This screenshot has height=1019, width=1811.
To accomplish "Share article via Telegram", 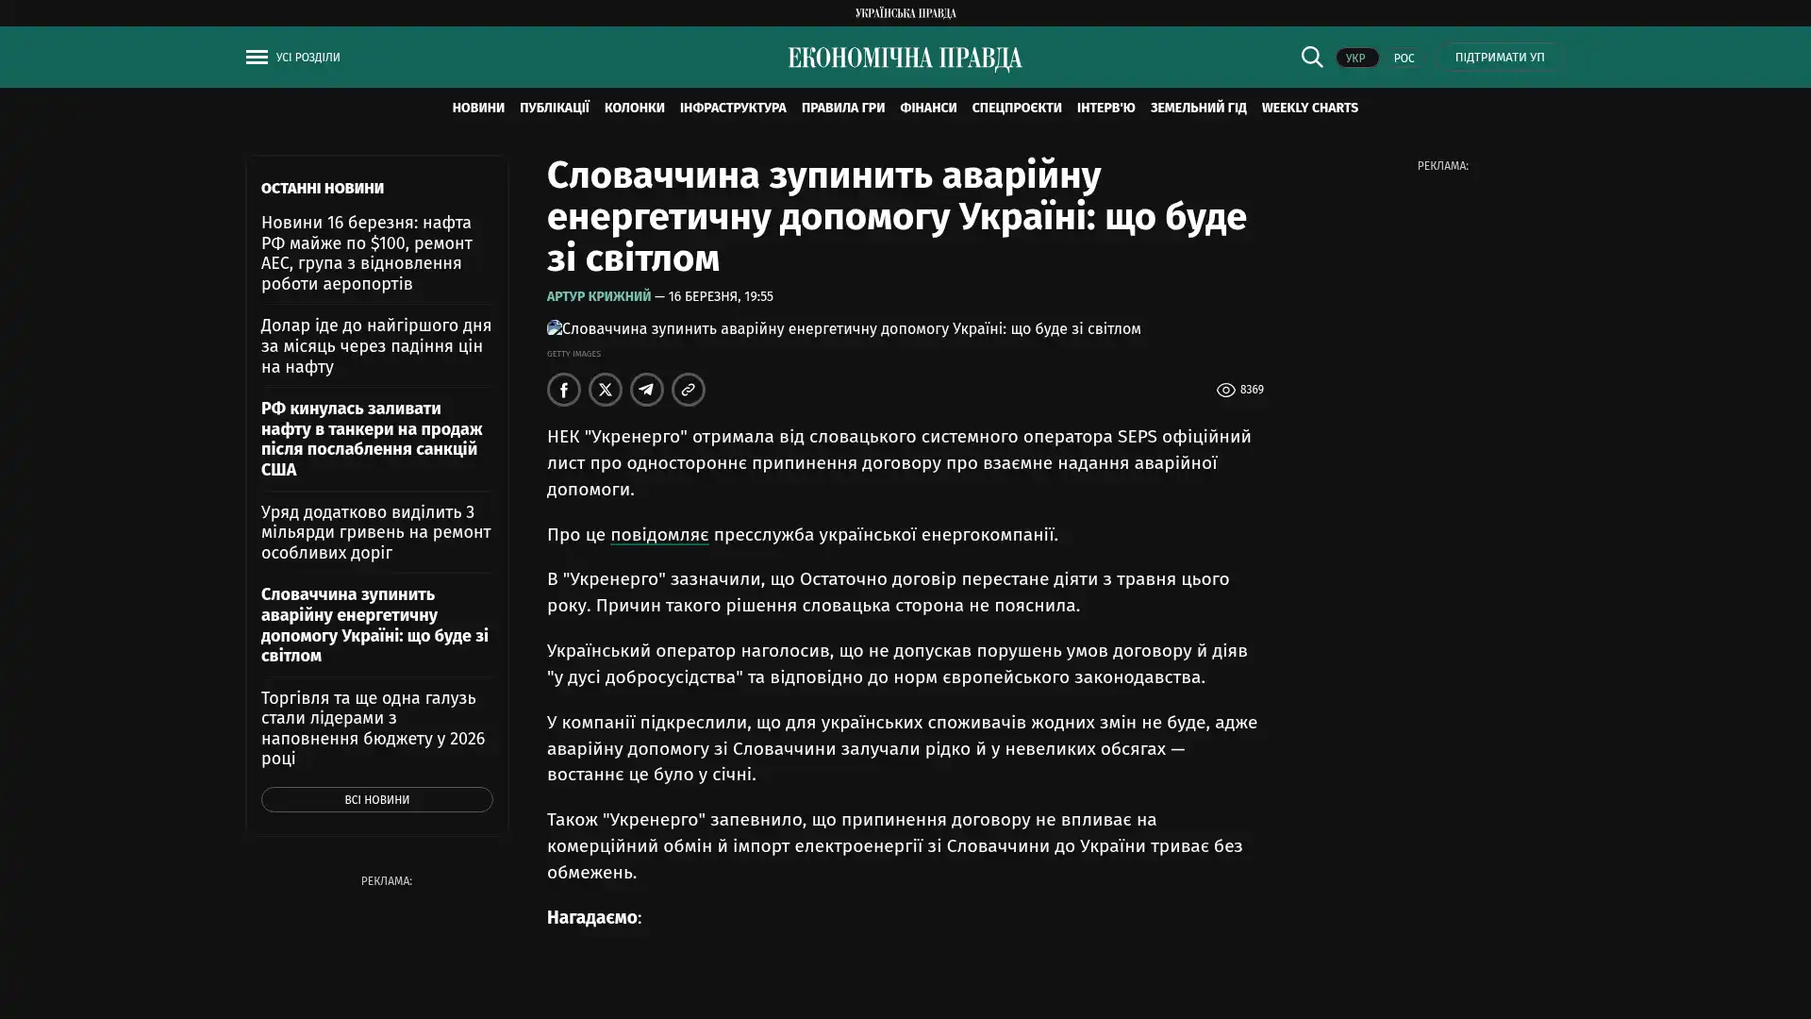I will coord(646,390).
